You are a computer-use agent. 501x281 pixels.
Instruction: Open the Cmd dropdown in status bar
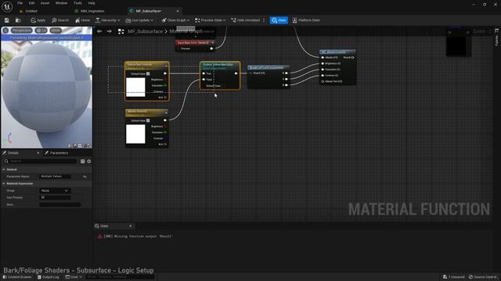point(74,277)
